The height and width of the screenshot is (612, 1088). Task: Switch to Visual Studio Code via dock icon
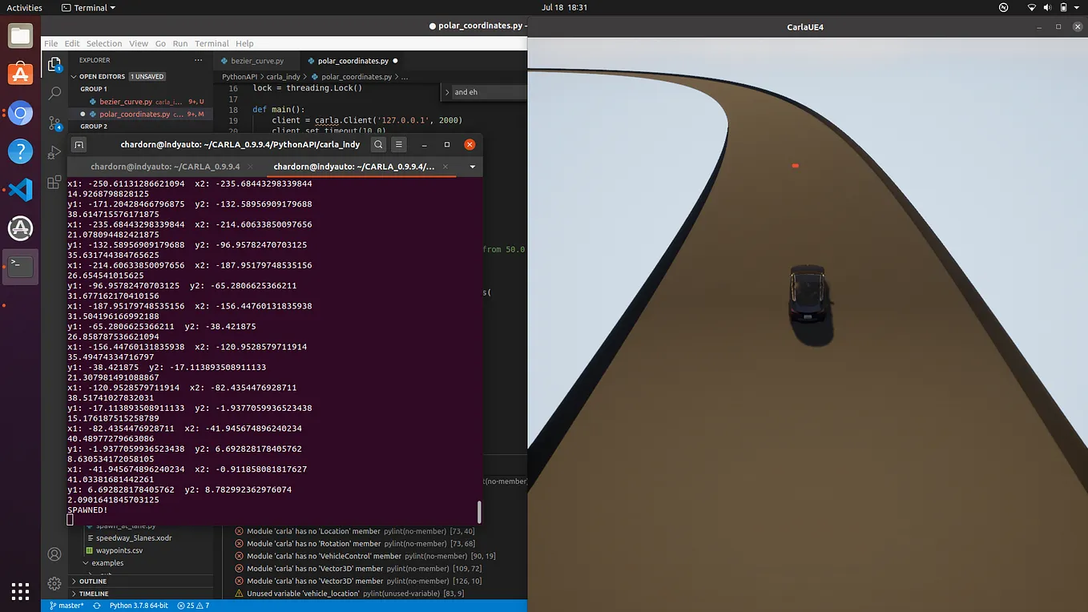[x=20, y=190]
